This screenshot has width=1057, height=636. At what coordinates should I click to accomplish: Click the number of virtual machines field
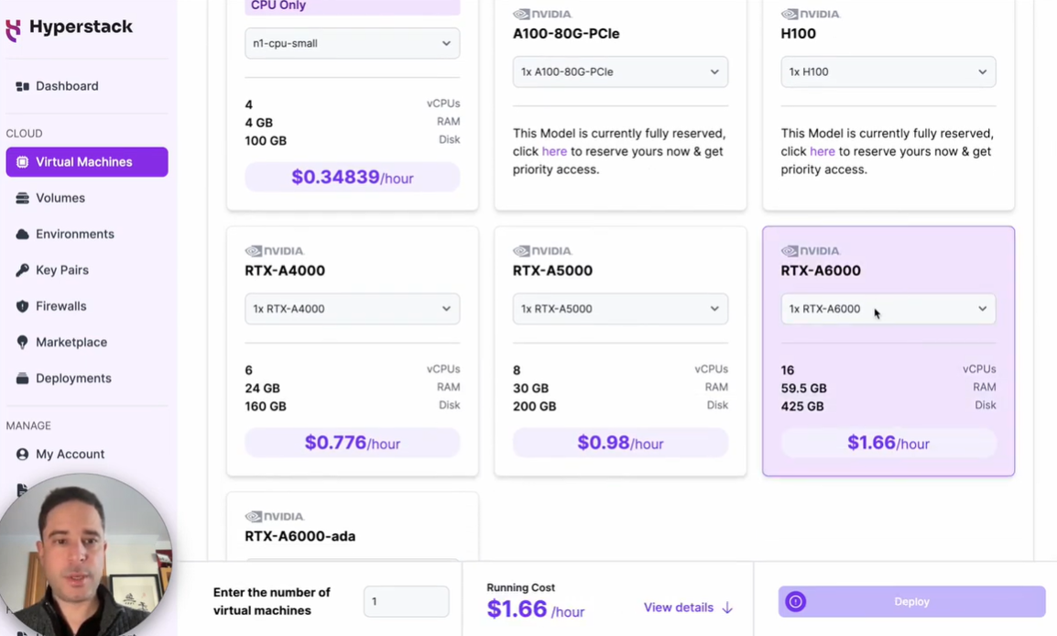(406, 601)
